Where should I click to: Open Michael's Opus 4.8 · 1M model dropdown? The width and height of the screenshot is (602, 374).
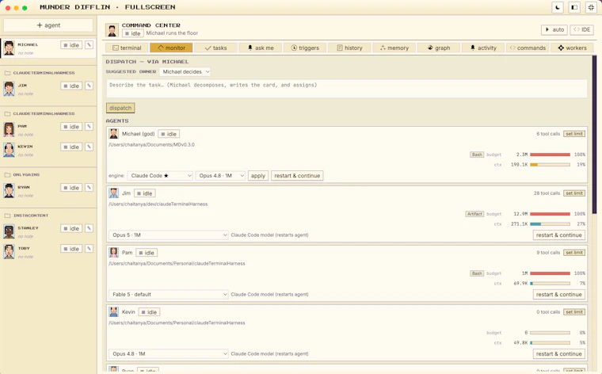click(220, 175)
